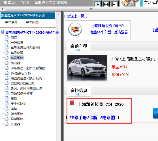Click the page icon next to 电源和信号分布
This screenshot has height=141, width=158.
click(7, 93)
